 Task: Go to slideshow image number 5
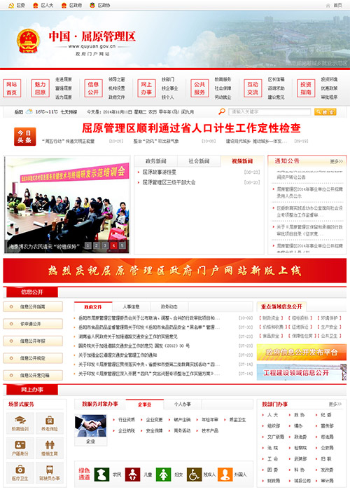[122, 245]
